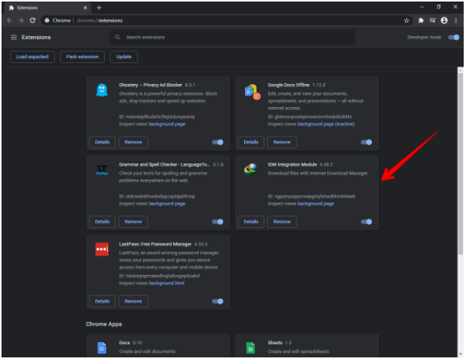Open a new tab with plus button
Image resolution: width=466 pixels, height=362 pixels.
point(99,8)
